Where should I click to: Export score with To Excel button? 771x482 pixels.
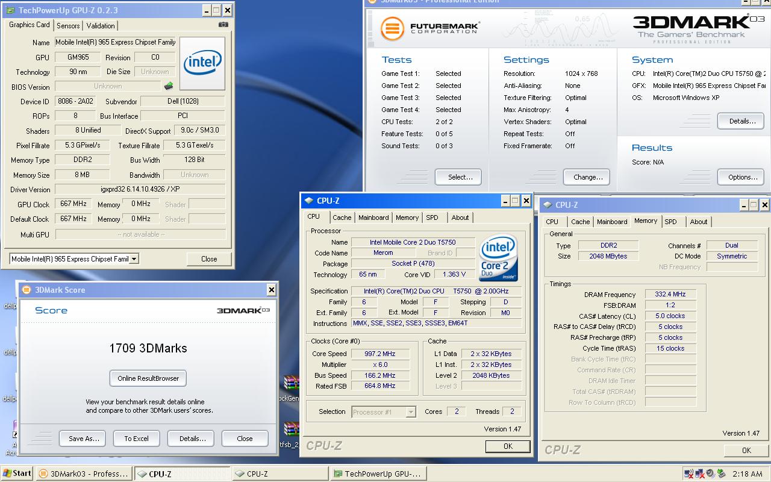(x=136, y=439)
